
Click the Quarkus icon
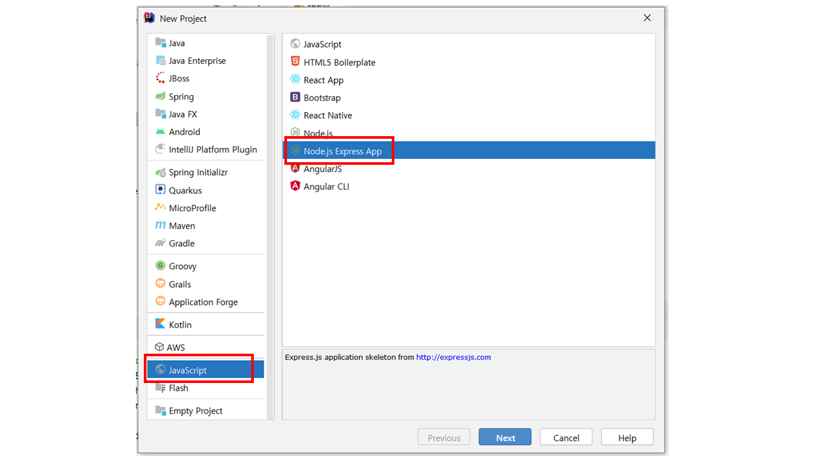tap(161, 190)
